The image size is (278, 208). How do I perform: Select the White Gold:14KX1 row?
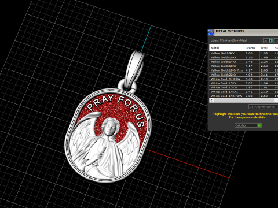tap(244, 92)
